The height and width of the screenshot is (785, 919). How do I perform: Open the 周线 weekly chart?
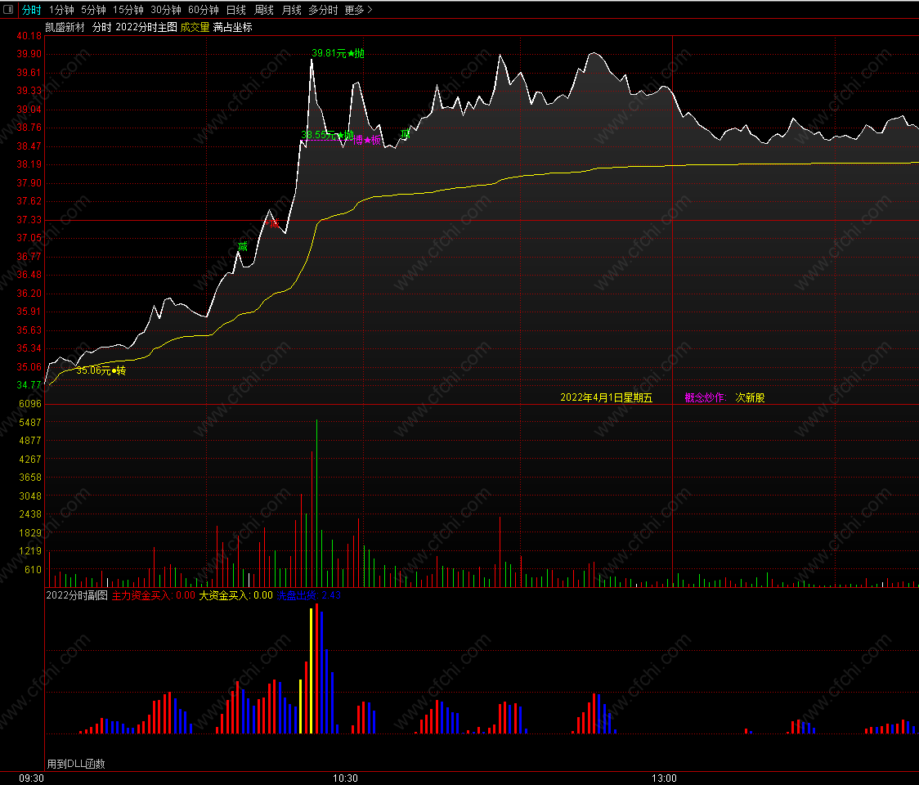tap(263, 10)
